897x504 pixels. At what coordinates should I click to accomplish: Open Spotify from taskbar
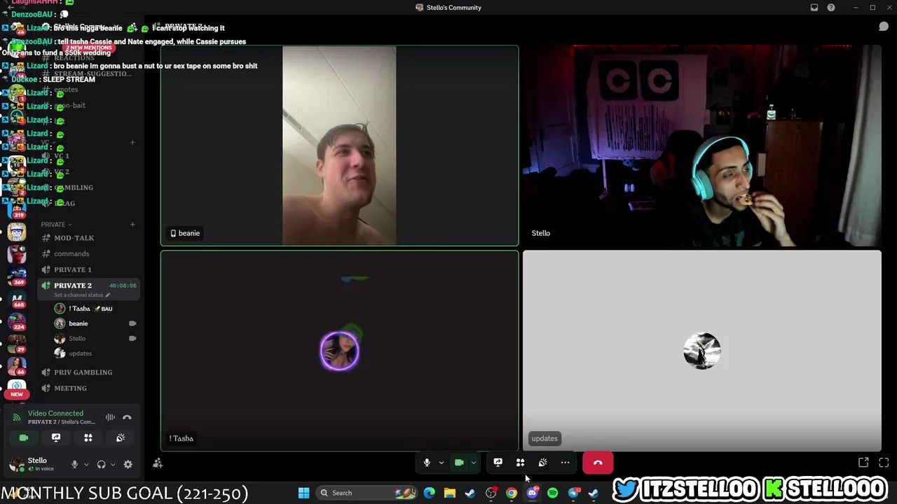[553, 493]
